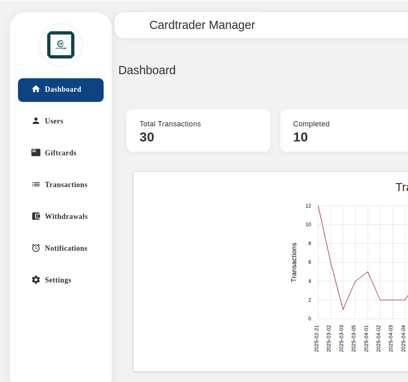Click the Cardtrader Manager header title
This screenshot has width=408, height=382.
(202, 25)
